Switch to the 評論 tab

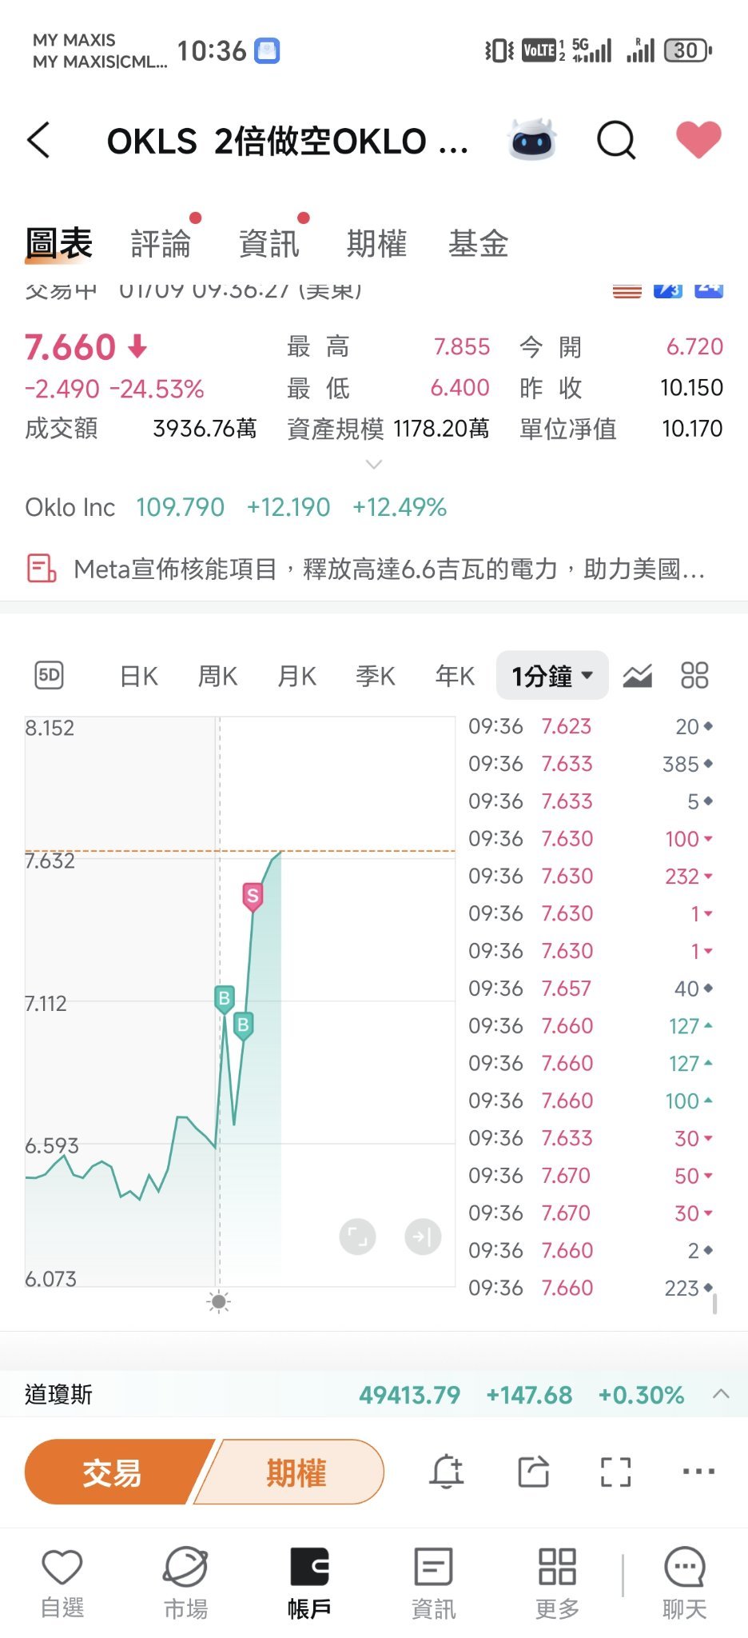161,243
